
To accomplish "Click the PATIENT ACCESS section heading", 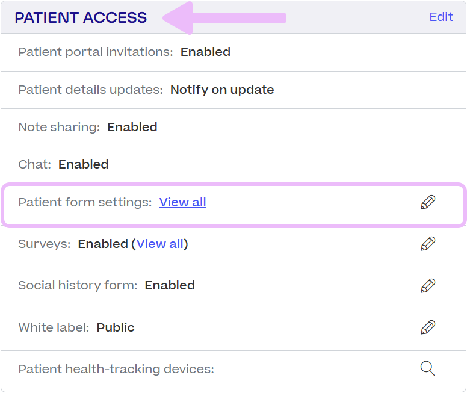I will pos(81,17).
